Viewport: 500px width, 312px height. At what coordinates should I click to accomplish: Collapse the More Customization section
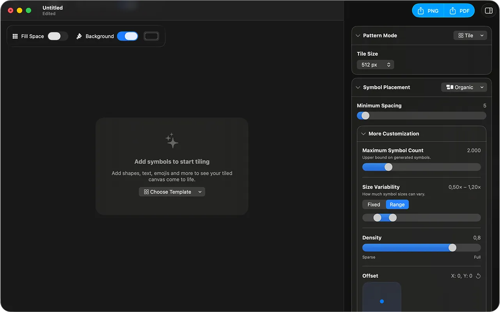363,134
